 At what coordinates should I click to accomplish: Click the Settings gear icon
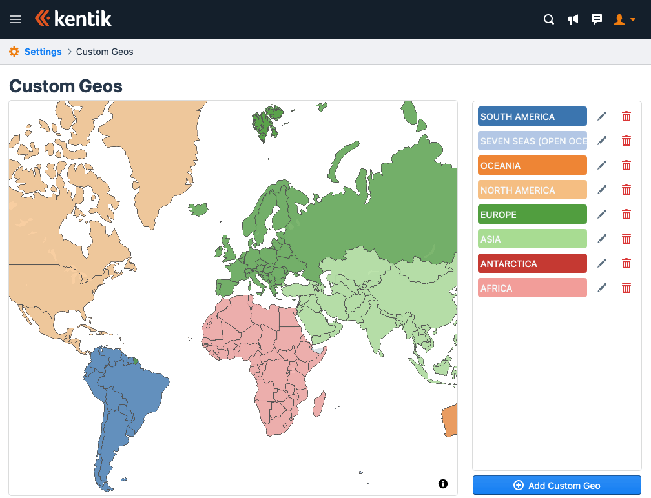click(x=14, y=51)
